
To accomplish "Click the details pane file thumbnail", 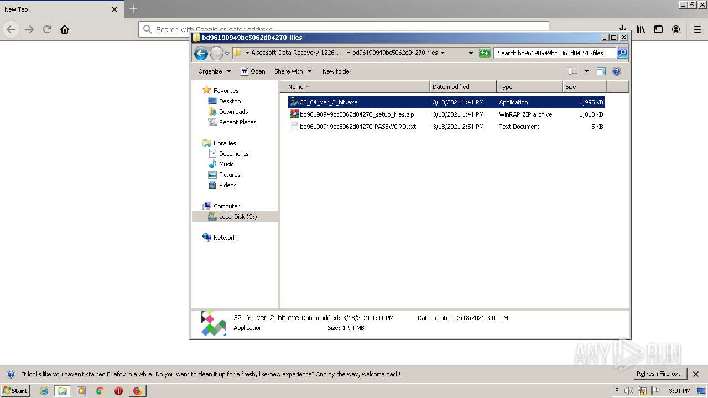I will click(214, 323).
